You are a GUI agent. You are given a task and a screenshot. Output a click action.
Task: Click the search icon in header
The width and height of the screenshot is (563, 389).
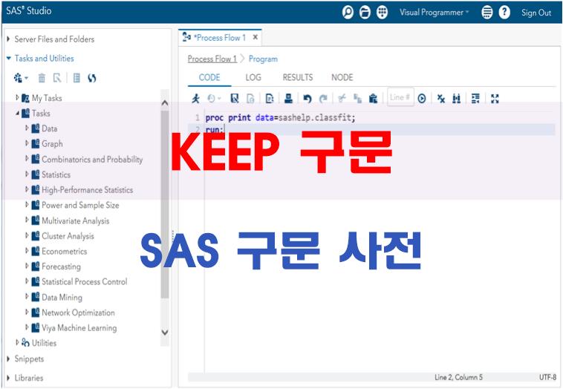click(348, 13)
